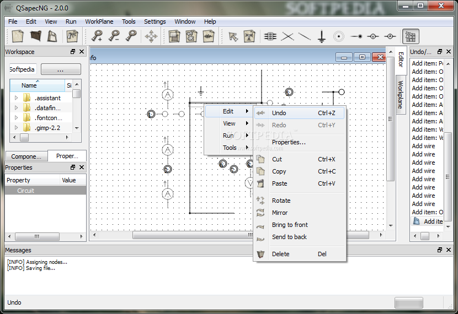
Task: Open the WorkPlane menu
Action: click(x=99, y=21)
